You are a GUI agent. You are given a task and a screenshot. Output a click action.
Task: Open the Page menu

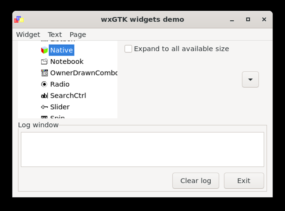pos(78,34)
